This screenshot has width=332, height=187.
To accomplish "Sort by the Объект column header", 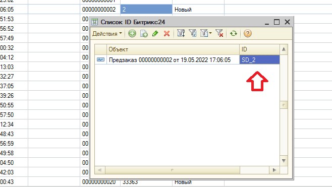I will click(x=173, y=49).
